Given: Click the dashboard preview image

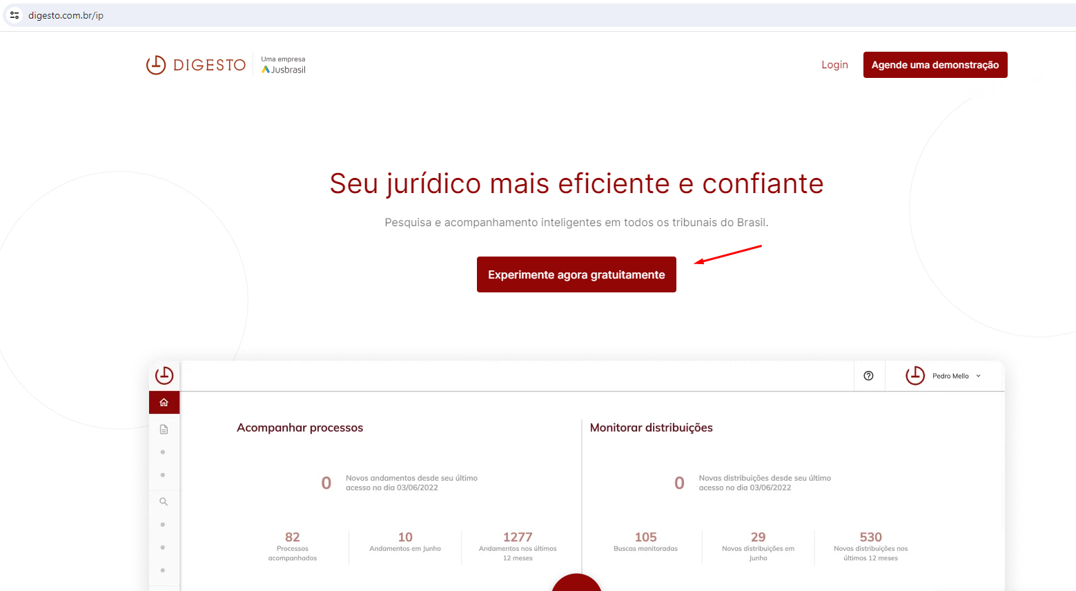Looking at the screenshot, I should pyautogui.click(x=577, y=476).
